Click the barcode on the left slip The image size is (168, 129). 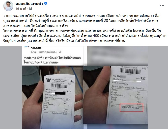[x=59, y=86]
